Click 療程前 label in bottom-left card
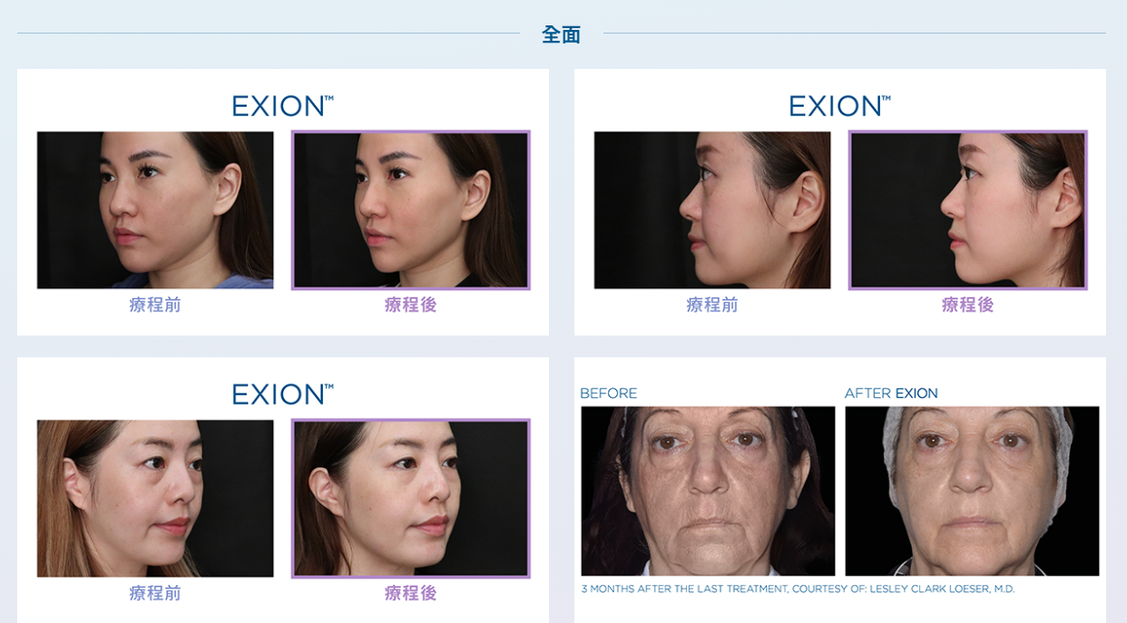The image size is (1127, 623). [155, 593]
